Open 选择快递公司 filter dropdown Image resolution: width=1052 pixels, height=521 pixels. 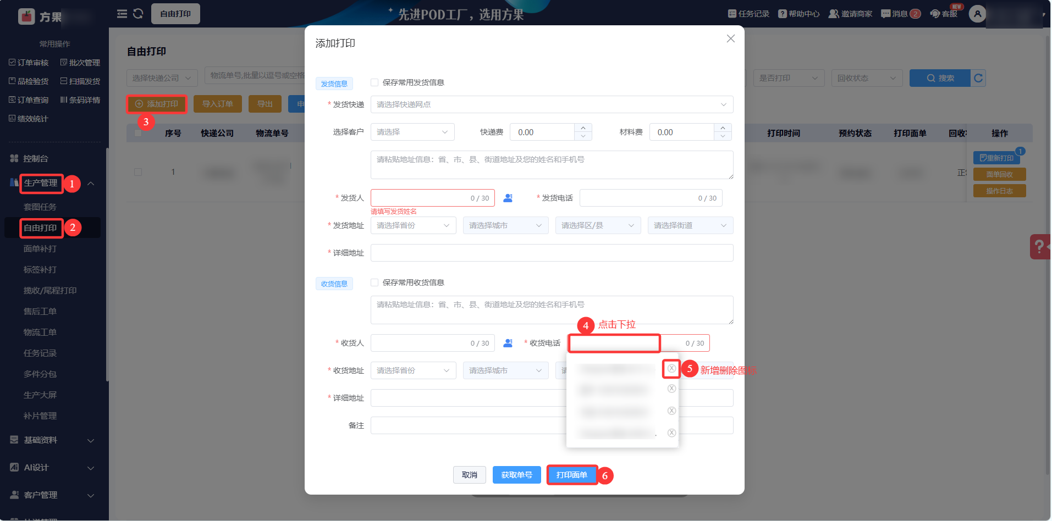pyautogui.click(x=162, y=78)
